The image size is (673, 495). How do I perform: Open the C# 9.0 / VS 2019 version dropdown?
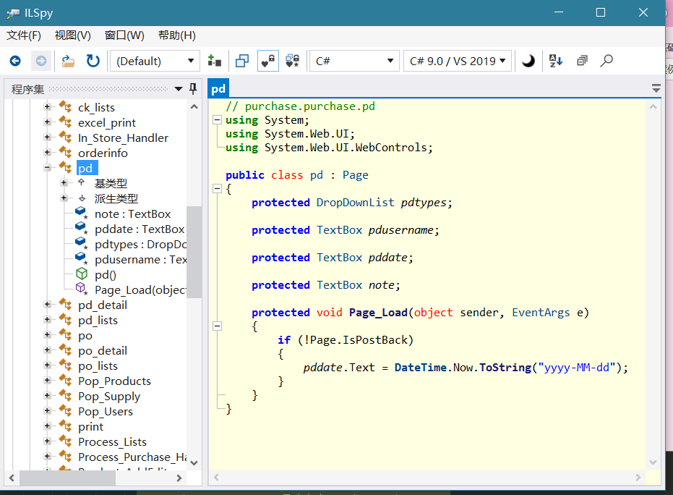[x=457, y=62]
